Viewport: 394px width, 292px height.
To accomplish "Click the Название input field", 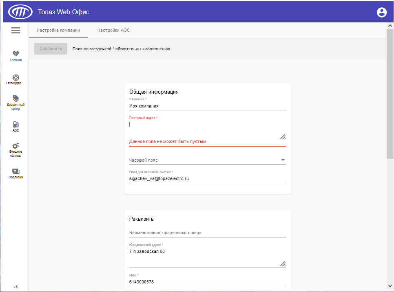I will (x=208, y=106).
